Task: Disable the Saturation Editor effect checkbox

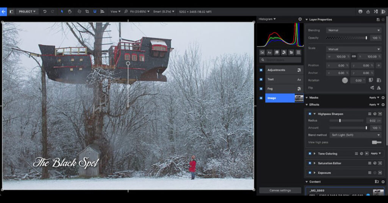Action: 310,163
